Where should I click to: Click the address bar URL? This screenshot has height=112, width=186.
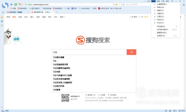[x=38, y=5]
